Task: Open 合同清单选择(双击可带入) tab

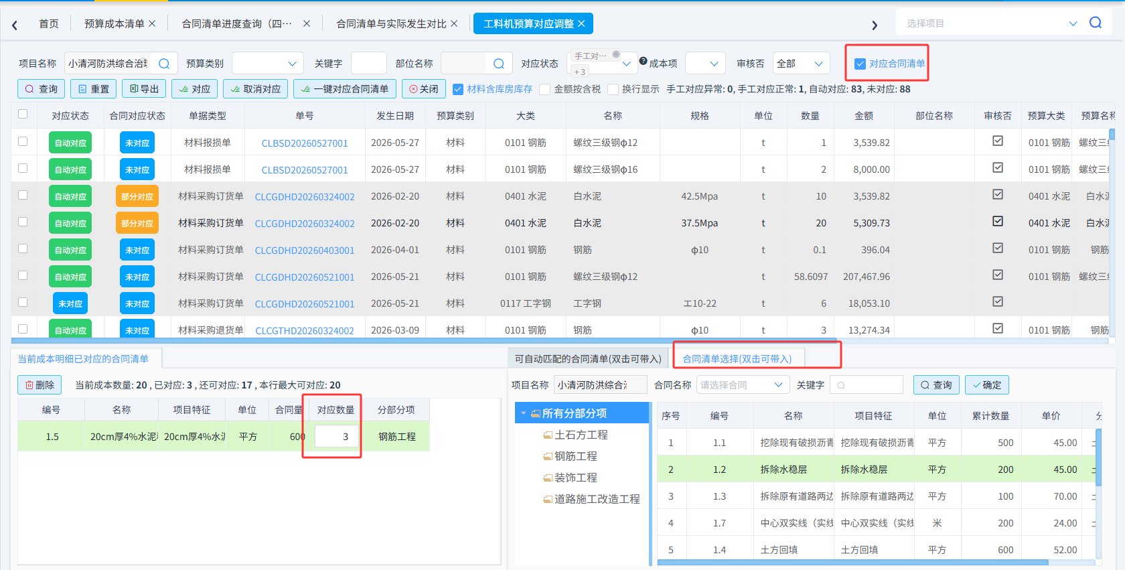Action: [x=737, y=359]
